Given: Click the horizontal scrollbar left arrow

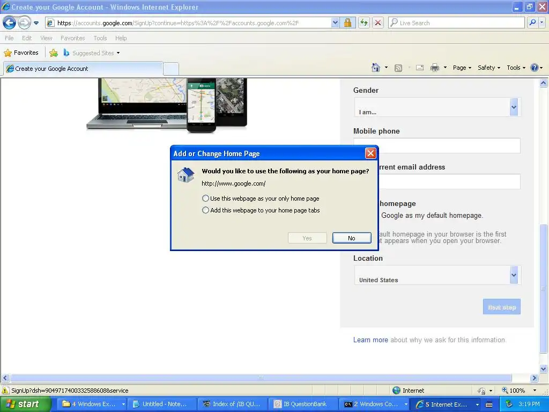Looking at the screenshot, I should pyautogui.click(x=5, y=378).
